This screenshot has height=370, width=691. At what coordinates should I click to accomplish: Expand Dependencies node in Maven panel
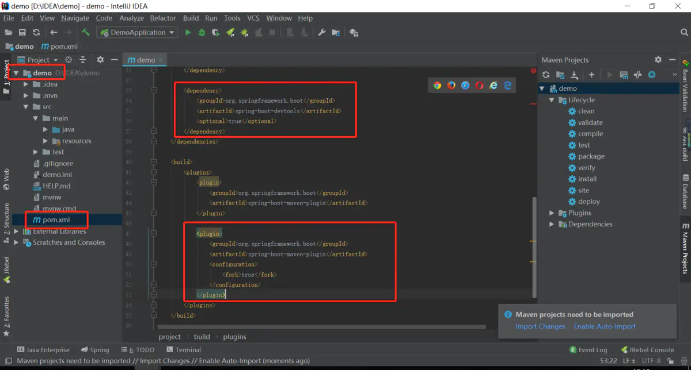552,224
